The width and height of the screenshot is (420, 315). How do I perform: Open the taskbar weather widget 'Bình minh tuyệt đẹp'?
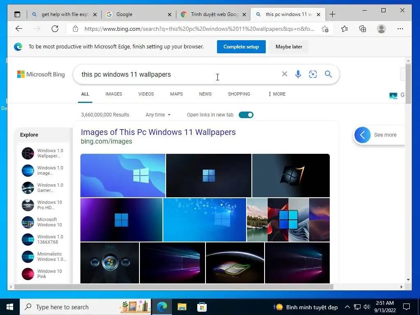tap(305, 307)
